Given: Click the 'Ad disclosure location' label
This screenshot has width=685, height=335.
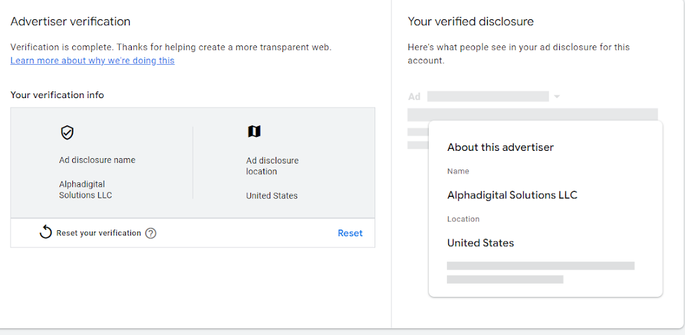Looking at the screenshot, I should (x=272, y=166).
